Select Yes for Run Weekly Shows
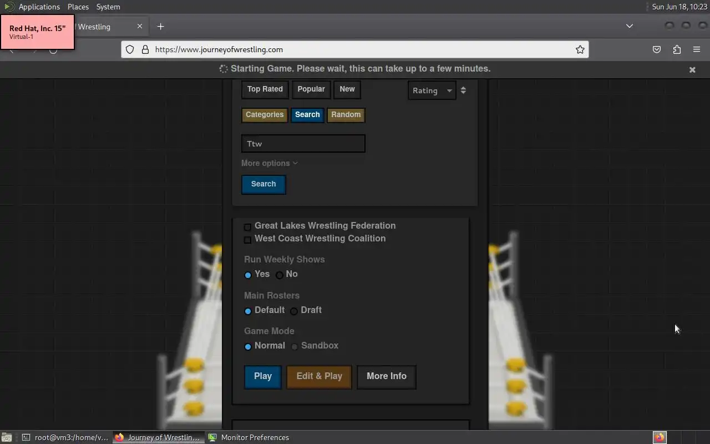The width and height of the screenshot is (710, 444). click(x=248, y=275)
